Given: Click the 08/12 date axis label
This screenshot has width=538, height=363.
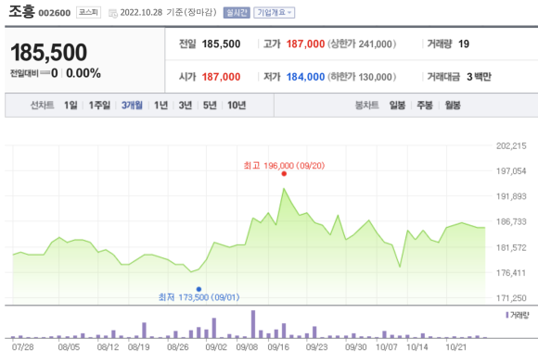Looking at the screenshot, I should (109, 347).
